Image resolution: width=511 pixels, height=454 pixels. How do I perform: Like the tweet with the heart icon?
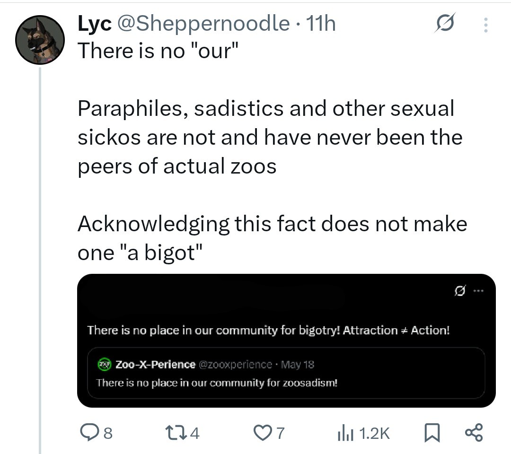point(269,433)
